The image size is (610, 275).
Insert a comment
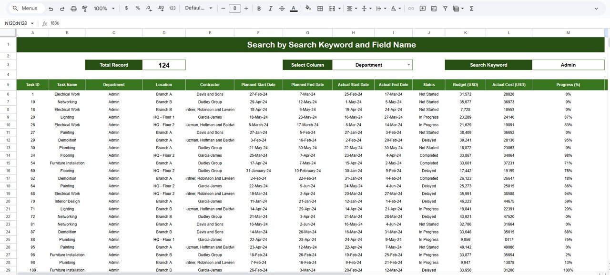coord(423,8)
